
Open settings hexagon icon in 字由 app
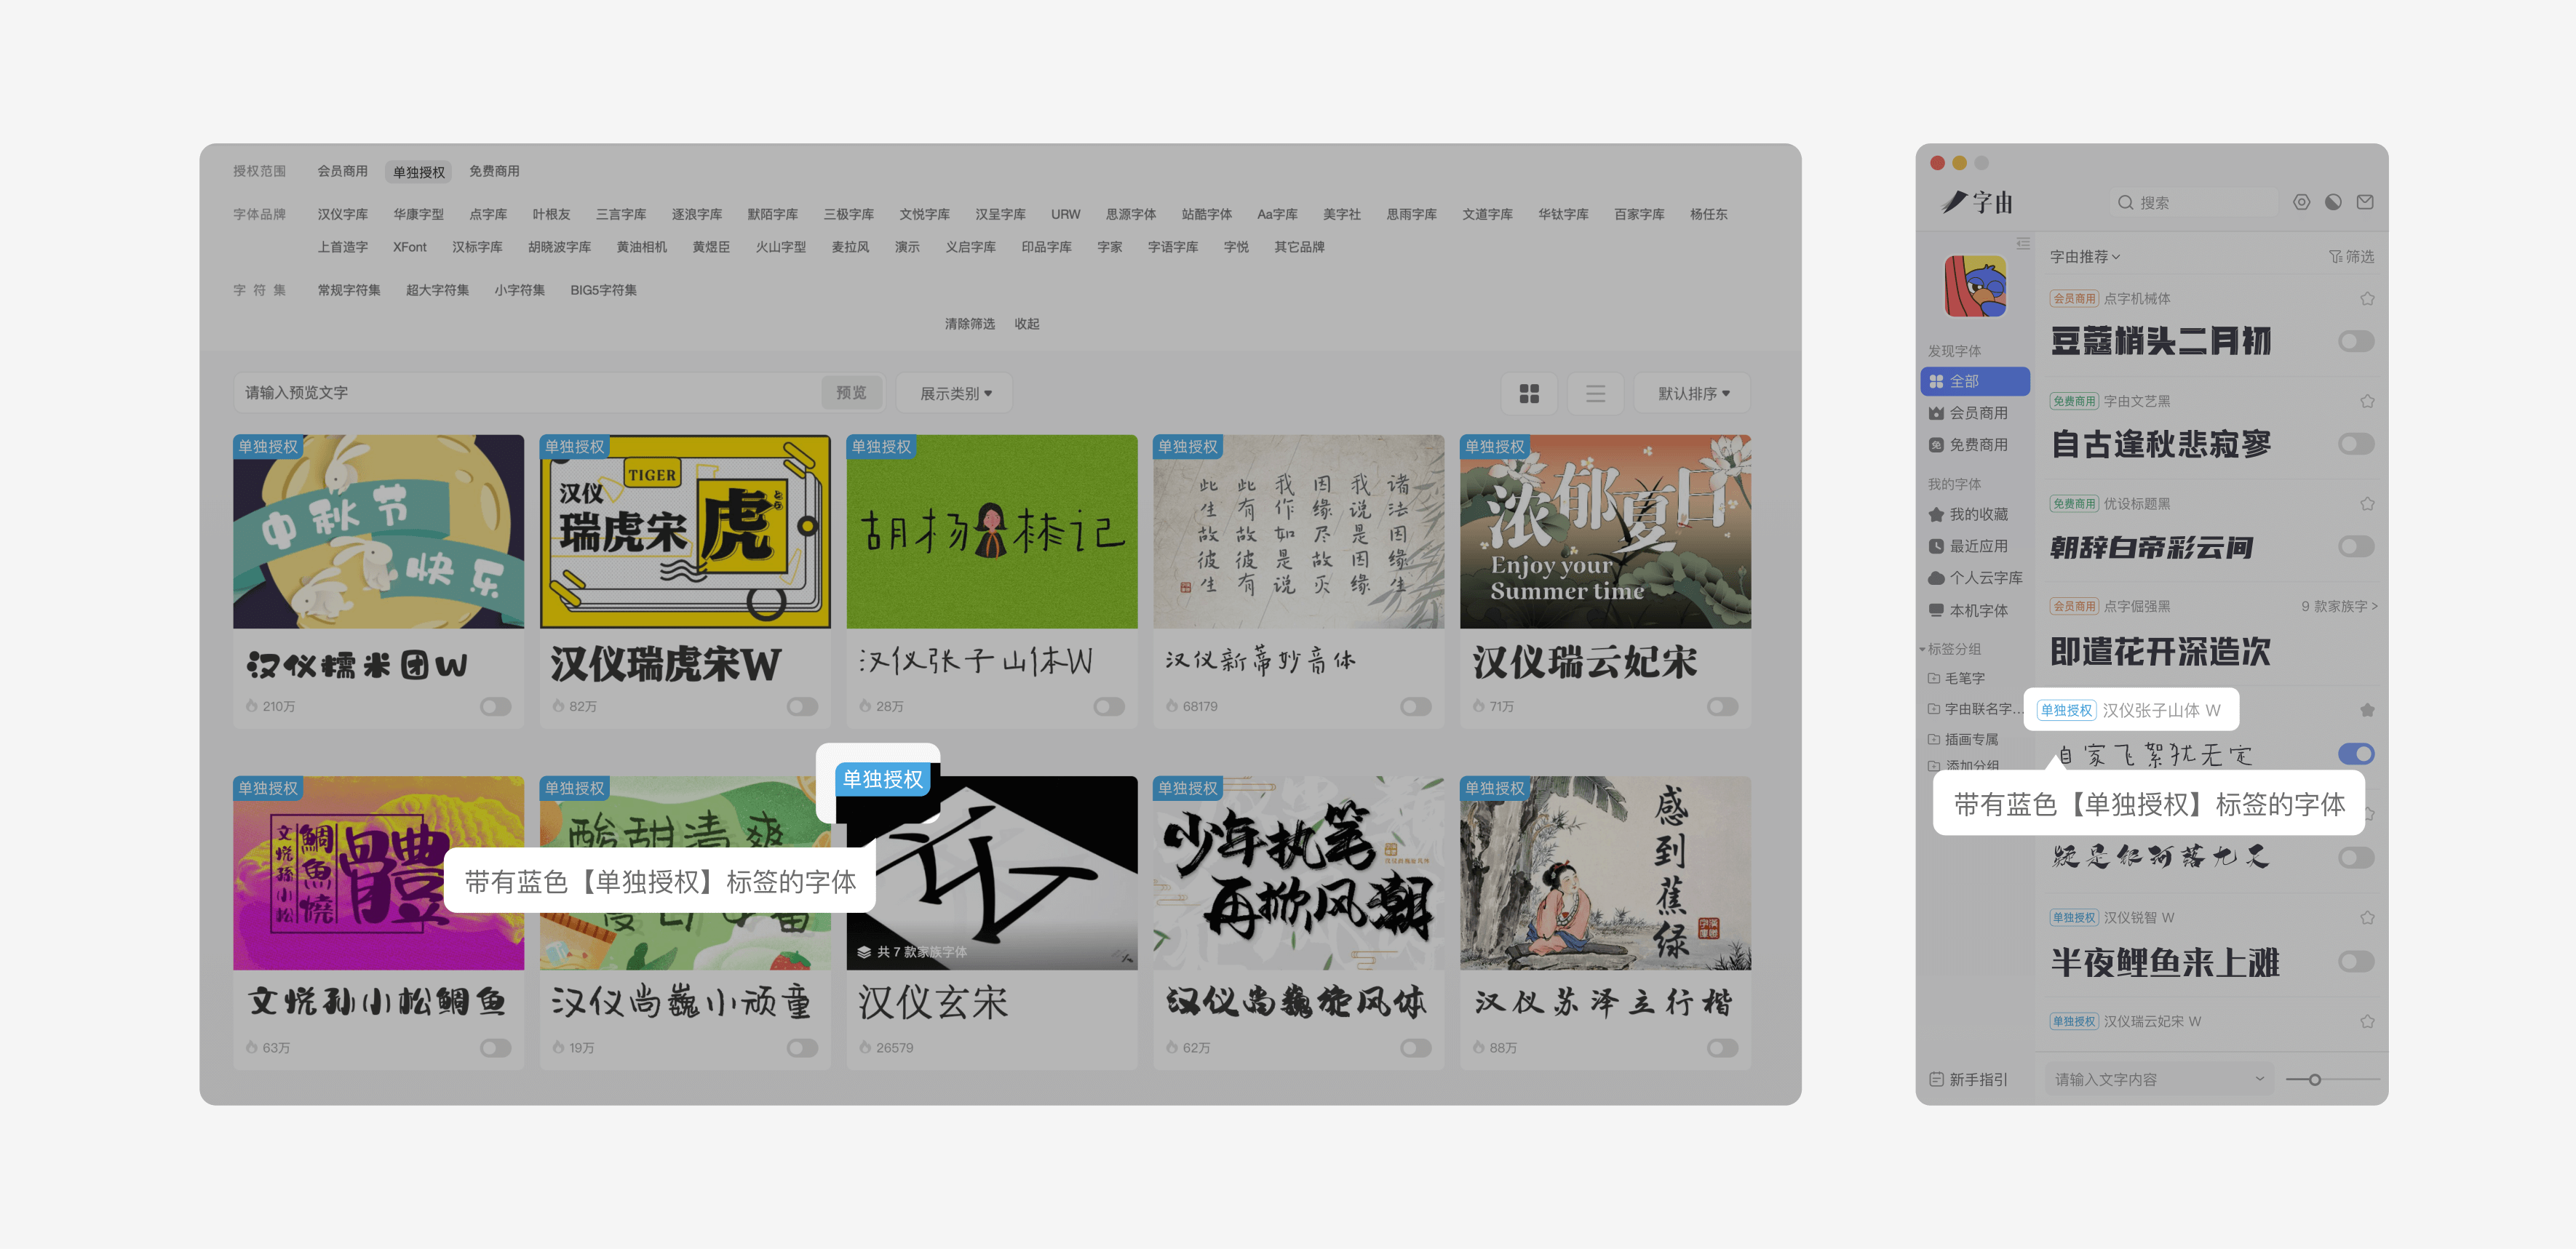click(x=2301, y=202)
